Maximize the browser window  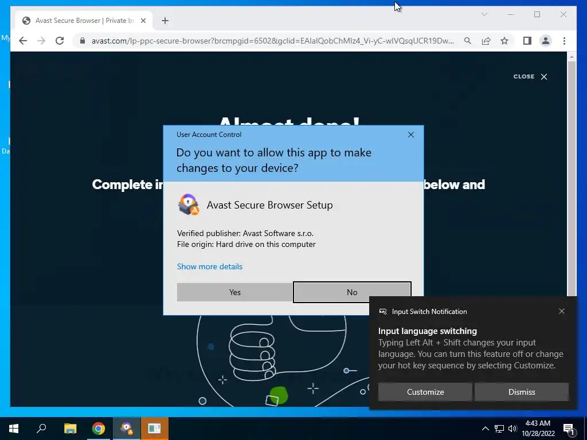tap(537, 14)
